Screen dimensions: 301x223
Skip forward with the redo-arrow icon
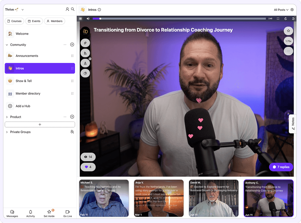pyautogui.click(x=286, y=19)
